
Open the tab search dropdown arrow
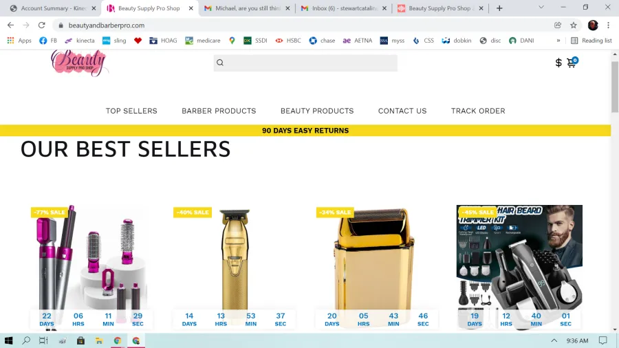tap(541, 8)
